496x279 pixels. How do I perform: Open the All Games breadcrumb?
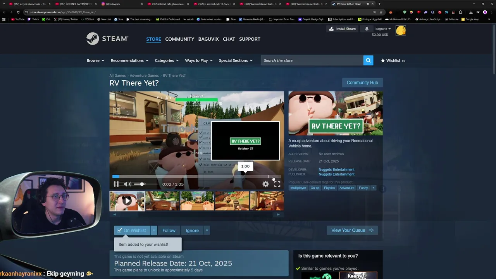tap(117, 76)
